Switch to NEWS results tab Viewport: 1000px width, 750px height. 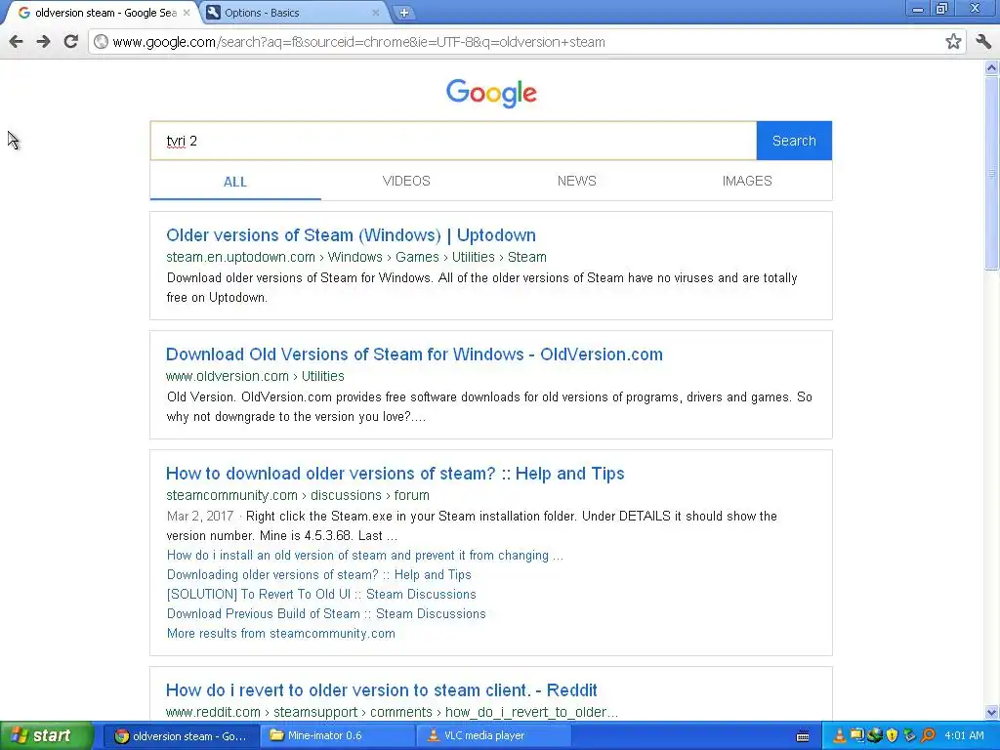point(576,181)
